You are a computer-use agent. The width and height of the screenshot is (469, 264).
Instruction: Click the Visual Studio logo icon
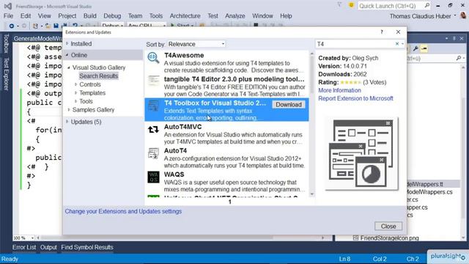8,6
